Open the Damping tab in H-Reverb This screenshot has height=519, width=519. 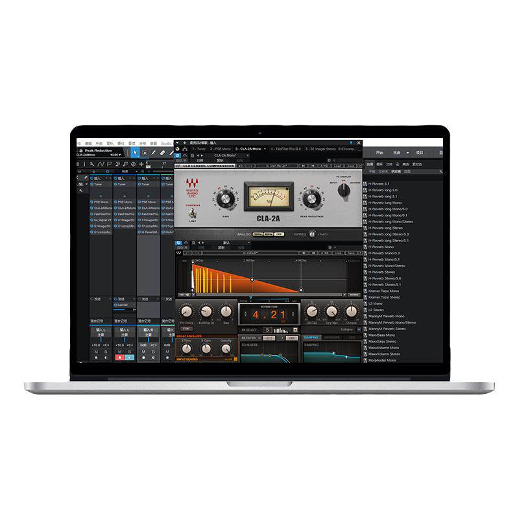(311, 337)
